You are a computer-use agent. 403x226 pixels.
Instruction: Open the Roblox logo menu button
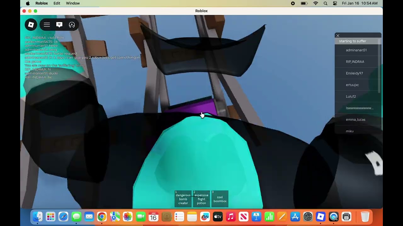pyautogui.click(x=31, y=25)
